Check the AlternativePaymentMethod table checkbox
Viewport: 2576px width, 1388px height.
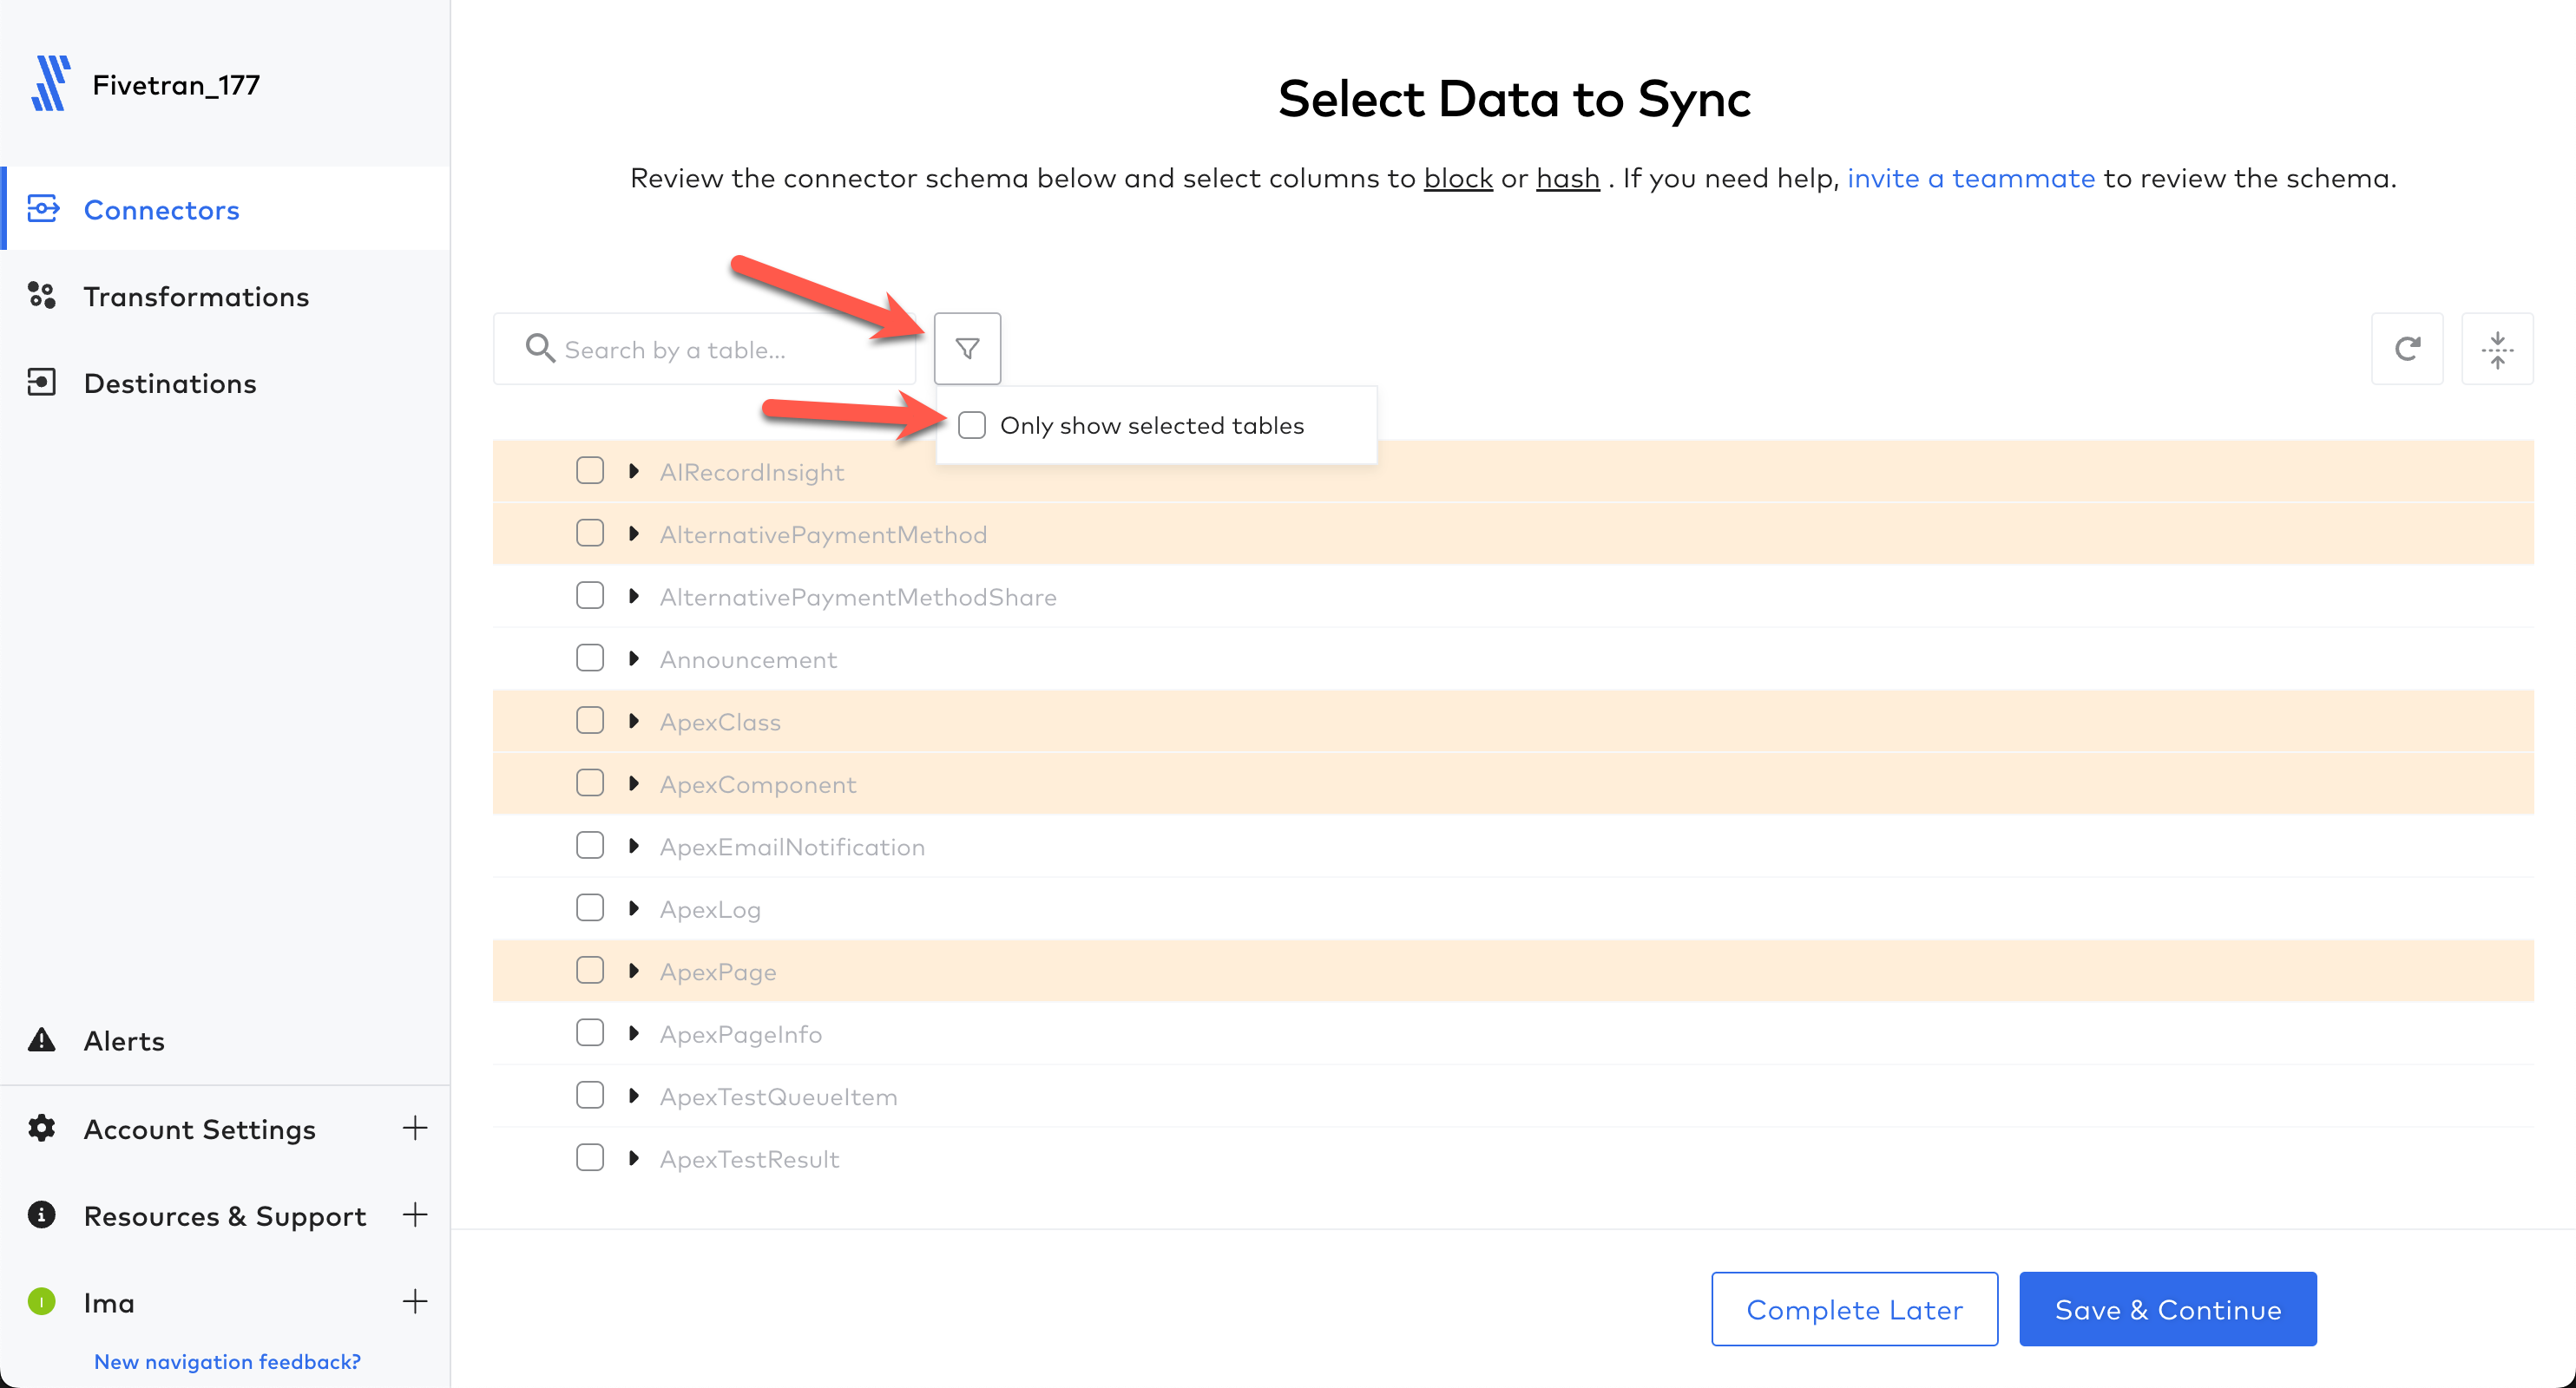(591, 532)
